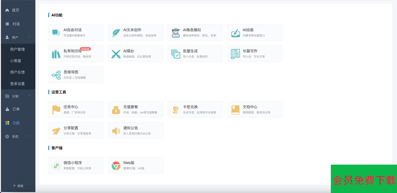The height and width of the screenshot is (193, 397).
Task: Open 订单 in the sidebar
Action: pos(16,109)
